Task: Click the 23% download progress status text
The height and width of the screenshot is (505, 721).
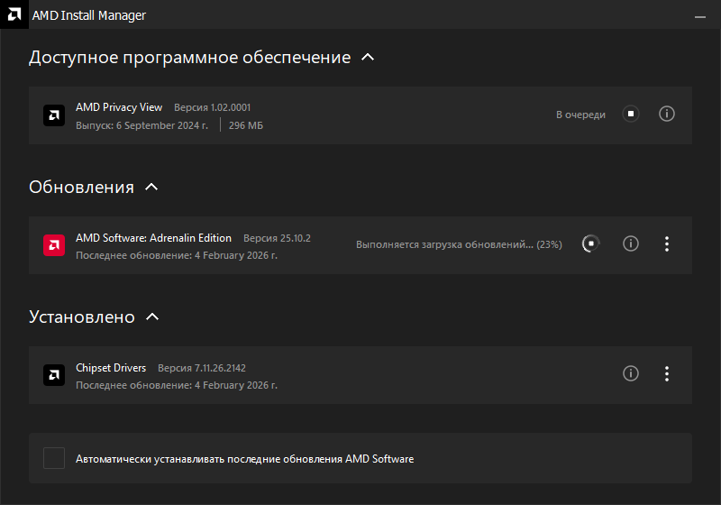Action: tap(458, 244)
